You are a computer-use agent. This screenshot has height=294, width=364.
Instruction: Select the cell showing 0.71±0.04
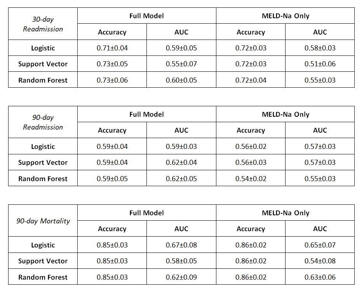[x=112, y=48]
